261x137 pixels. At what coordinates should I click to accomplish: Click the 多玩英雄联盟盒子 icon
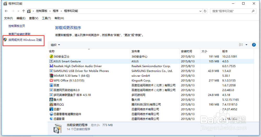[x=51, y=95]
